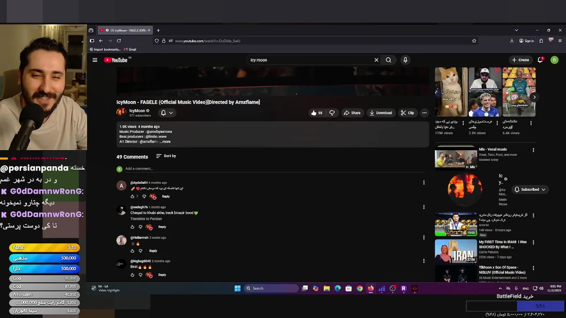Open the IcyMoon channel name
The height and width of the screenshot is (318, 566).
click(137, 111)
